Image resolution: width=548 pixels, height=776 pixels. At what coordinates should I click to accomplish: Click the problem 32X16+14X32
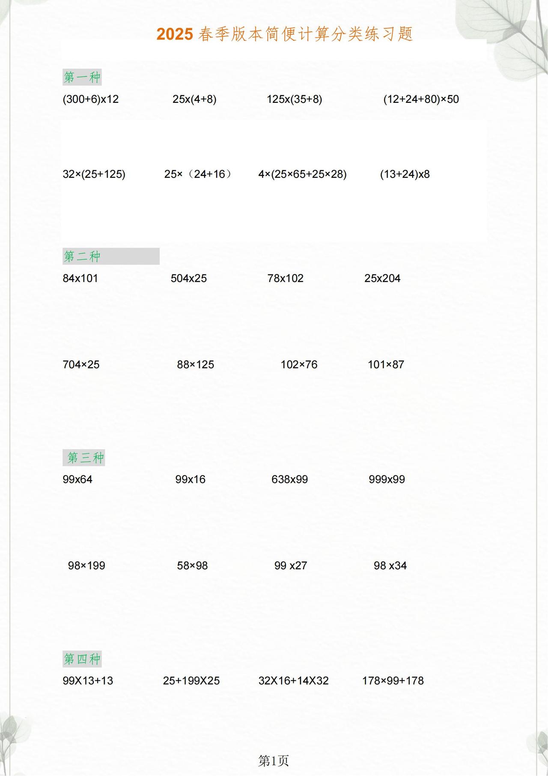click(x=294, y=681)
